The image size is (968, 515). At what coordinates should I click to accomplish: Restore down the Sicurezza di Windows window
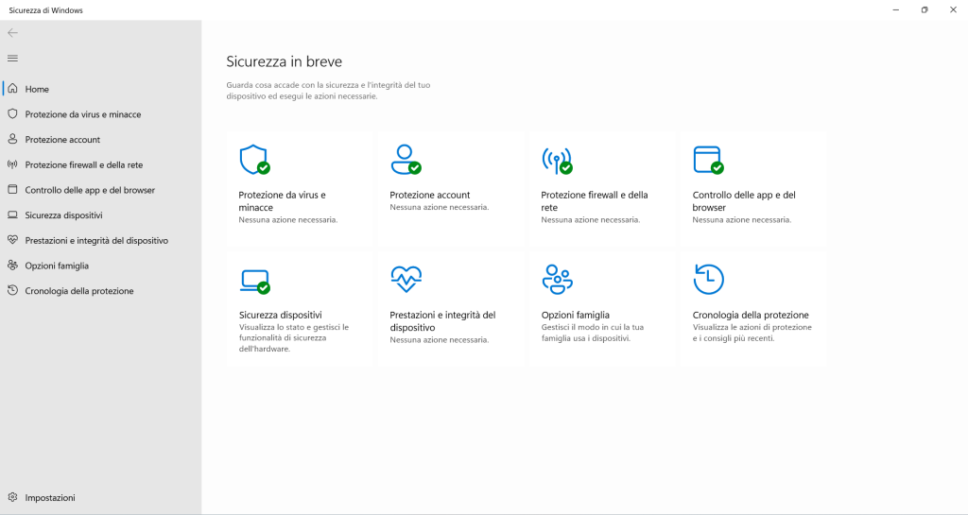tap(925, 9)
